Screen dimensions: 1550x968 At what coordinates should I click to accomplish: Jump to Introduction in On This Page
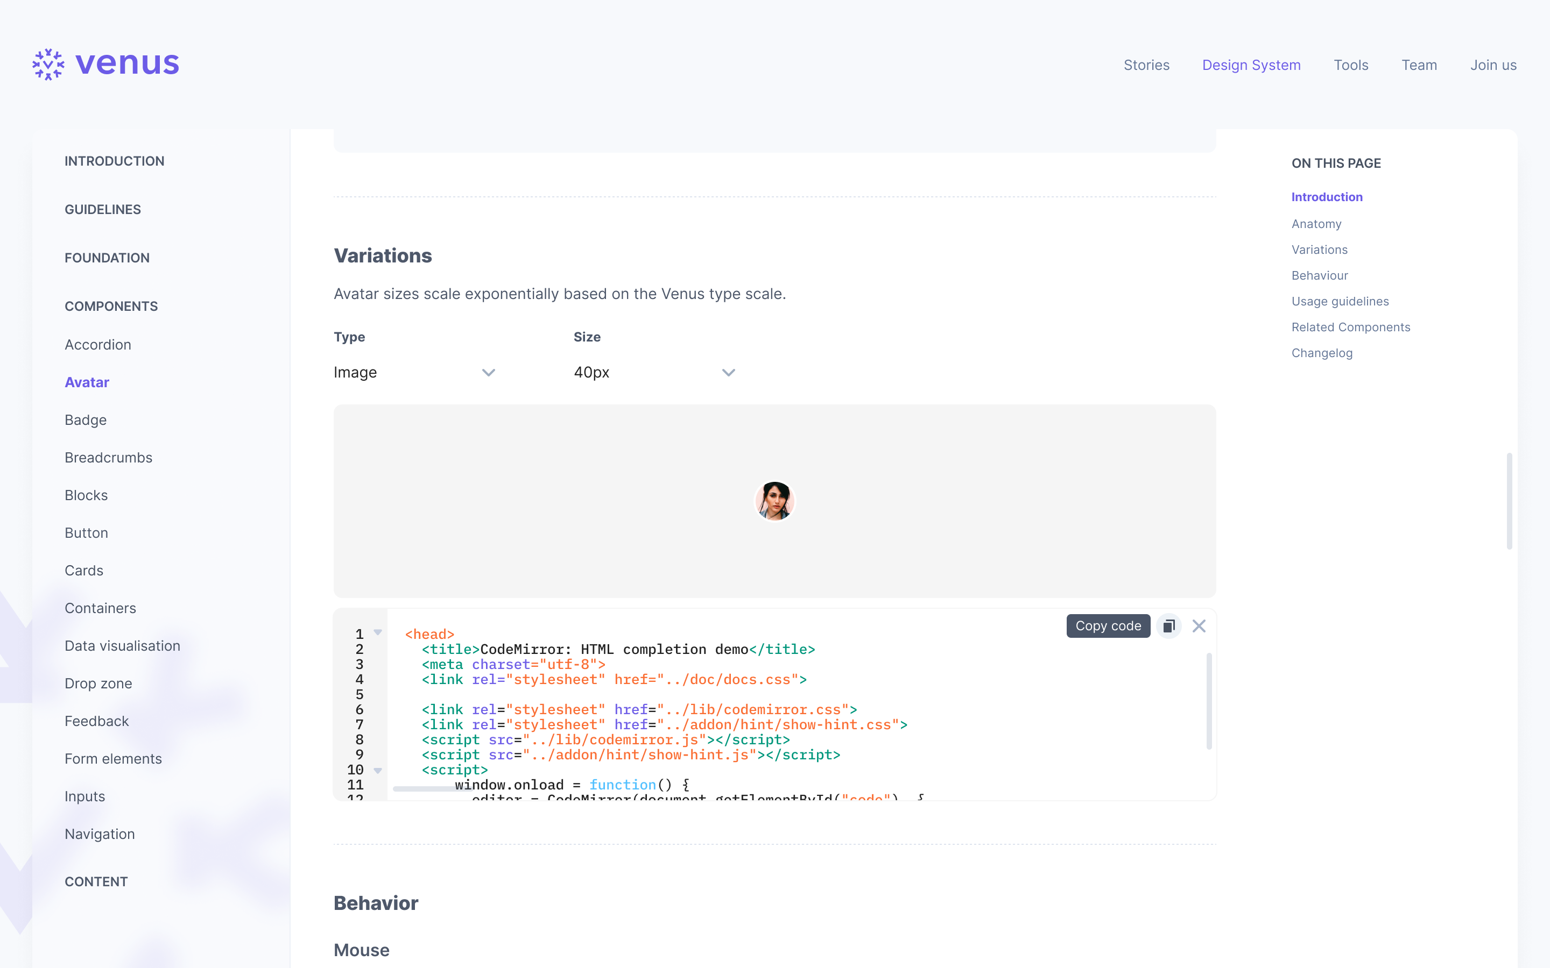(1327, 197)
